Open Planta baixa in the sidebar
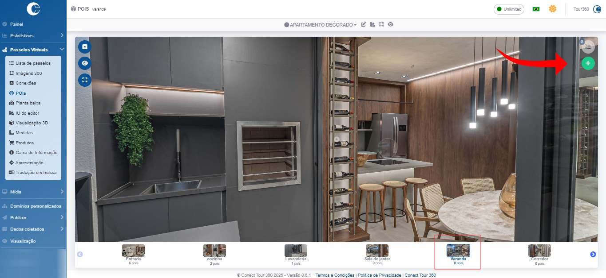Image resolution: width=606 pixels, height=278 pixels. click(28, 103)
